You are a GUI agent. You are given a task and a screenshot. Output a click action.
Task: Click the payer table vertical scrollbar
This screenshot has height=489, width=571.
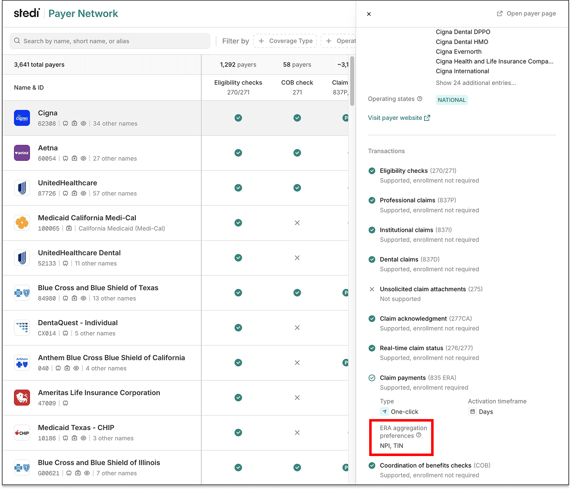pos(352,81)
